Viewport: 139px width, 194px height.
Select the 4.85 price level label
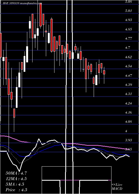point(128,29)
